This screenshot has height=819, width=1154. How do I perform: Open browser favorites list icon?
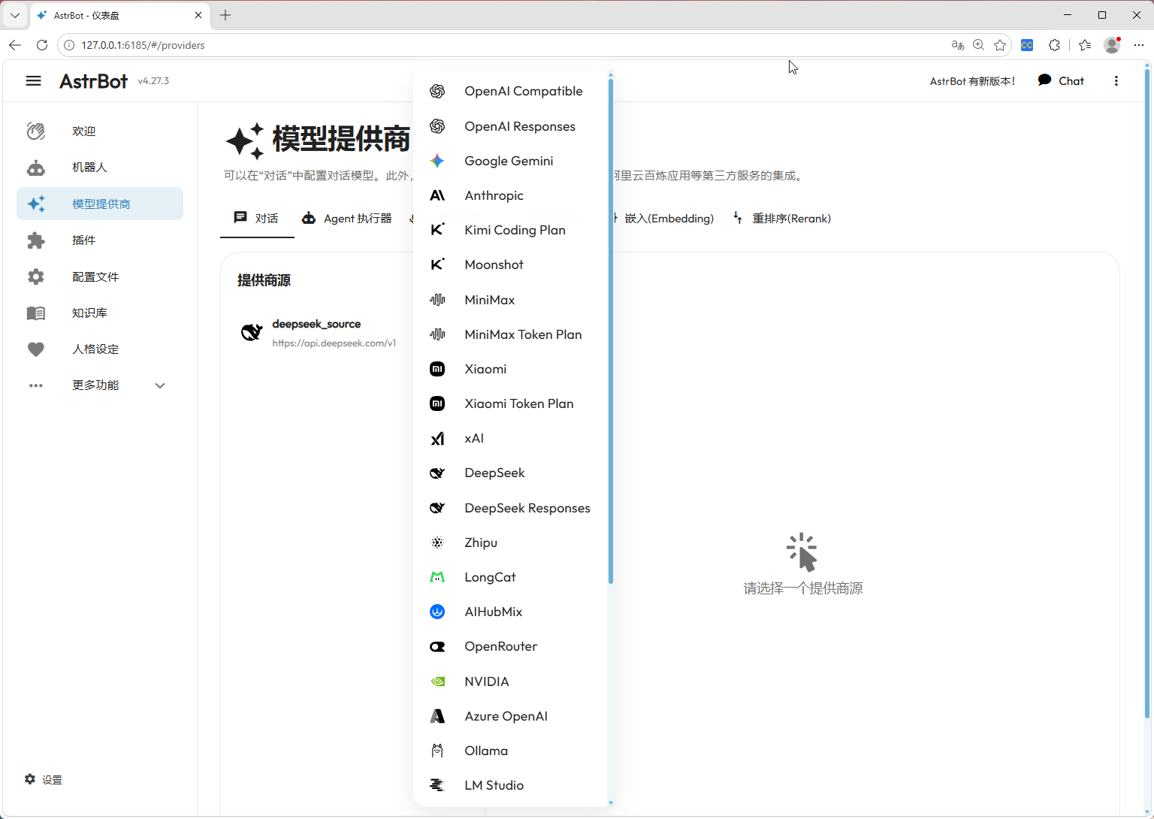[x=1085, y=45]
